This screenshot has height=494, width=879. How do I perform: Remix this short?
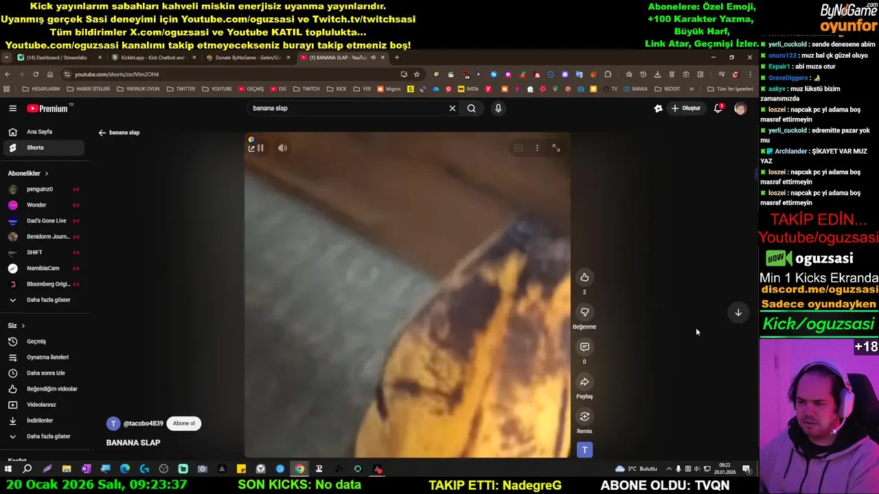point(584,417)
